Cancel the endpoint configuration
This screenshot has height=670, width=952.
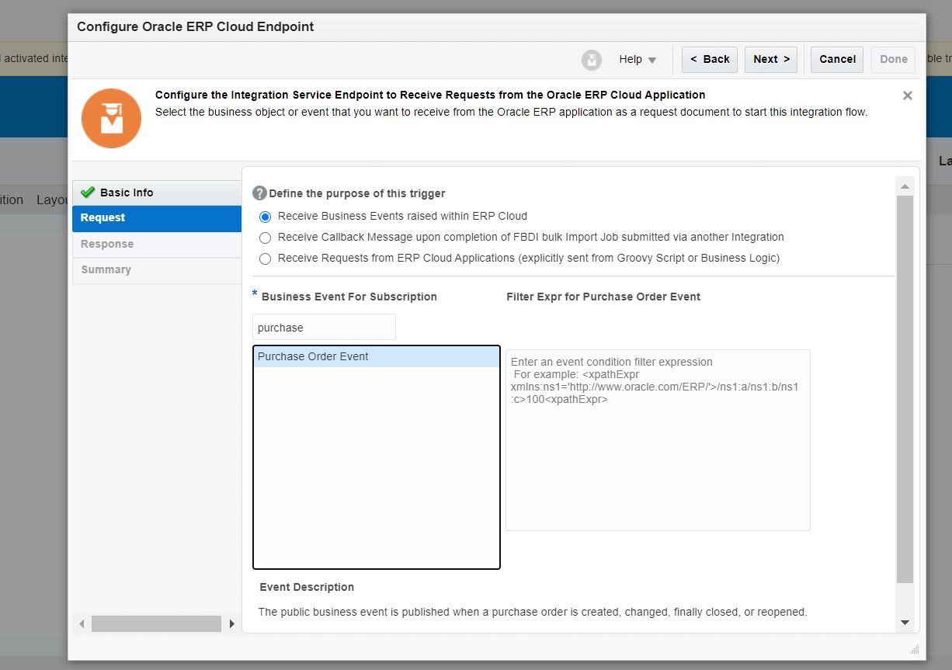tap(837, 60)
